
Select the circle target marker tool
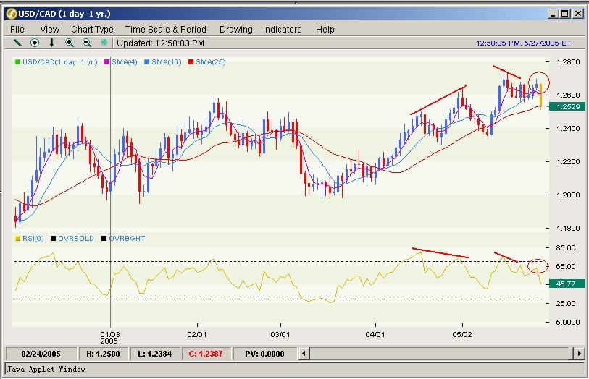click(x=35, y=43)
